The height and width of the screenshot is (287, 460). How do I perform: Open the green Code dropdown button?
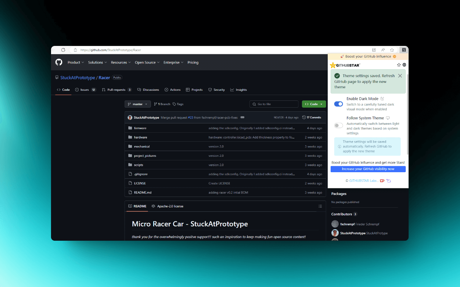tap(314, 104)
